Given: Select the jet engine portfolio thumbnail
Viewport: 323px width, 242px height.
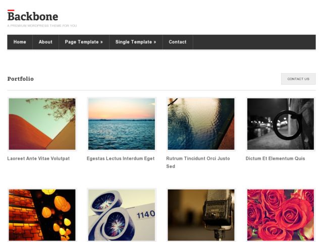Looking at the screenshot, I should (x=122, y=215).
